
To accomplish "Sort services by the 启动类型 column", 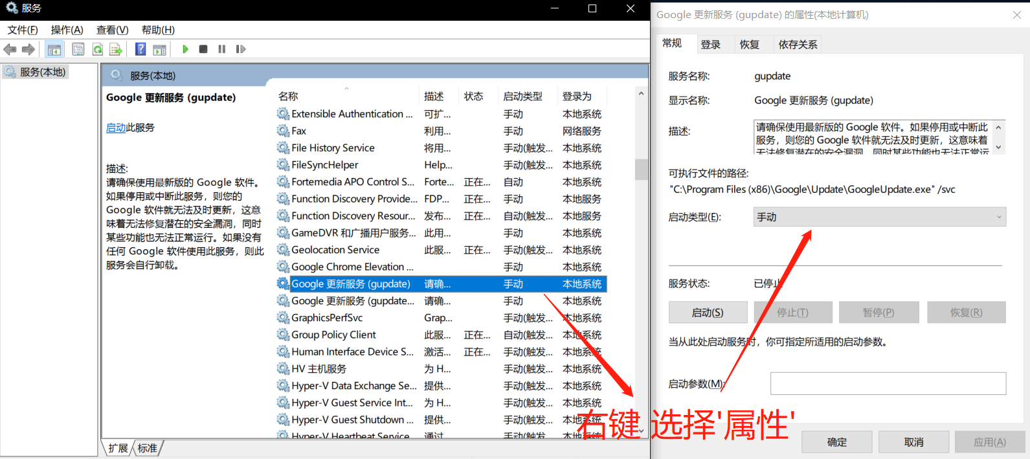I will (x=523, y=96).
